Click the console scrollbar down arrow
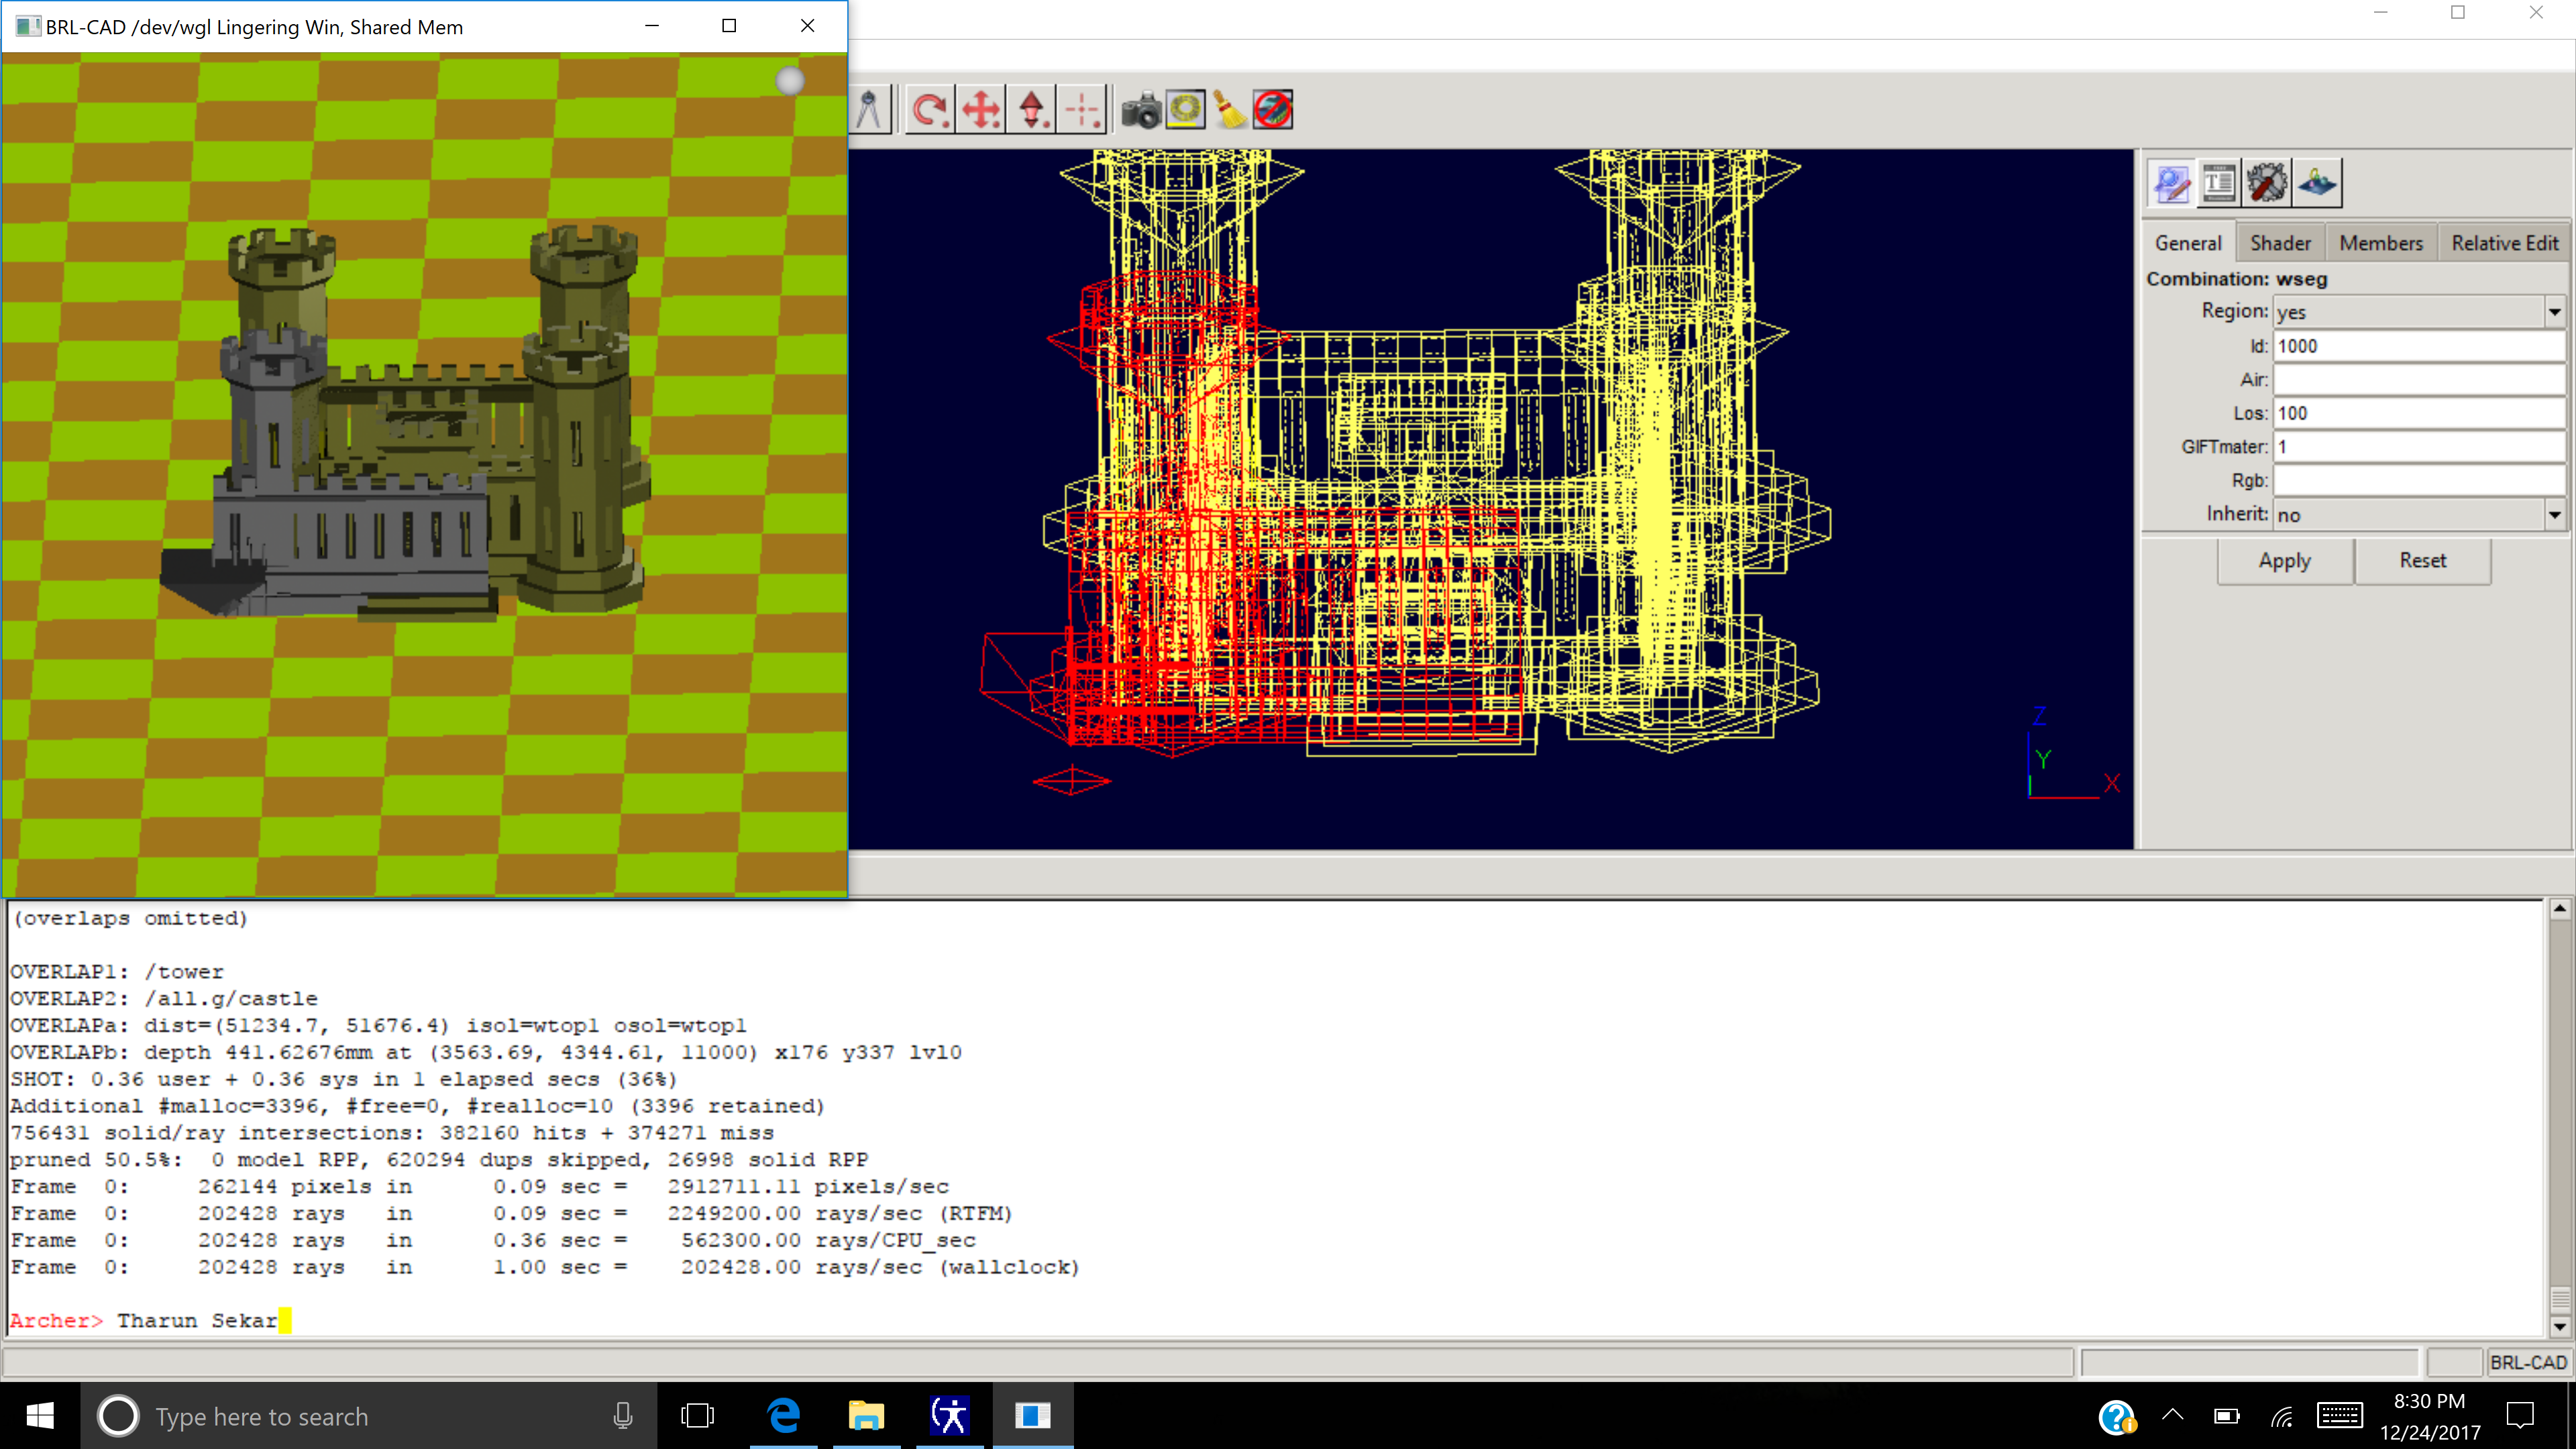2576x1449 pixels. click(x=2559, y=1326)
